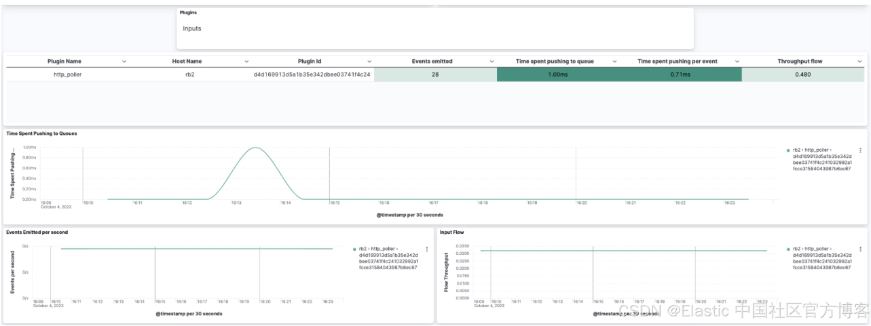The height and width of the screenshot is (326, 871).
Task: Open Plugin Name column sort dropdown
Action: tap(124, 62)
